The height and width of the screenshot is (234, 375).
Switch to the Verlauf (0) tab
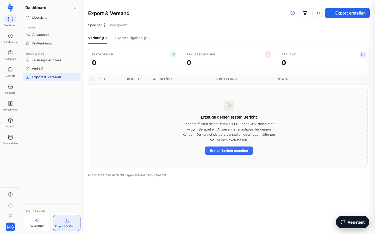click(97, 38)
